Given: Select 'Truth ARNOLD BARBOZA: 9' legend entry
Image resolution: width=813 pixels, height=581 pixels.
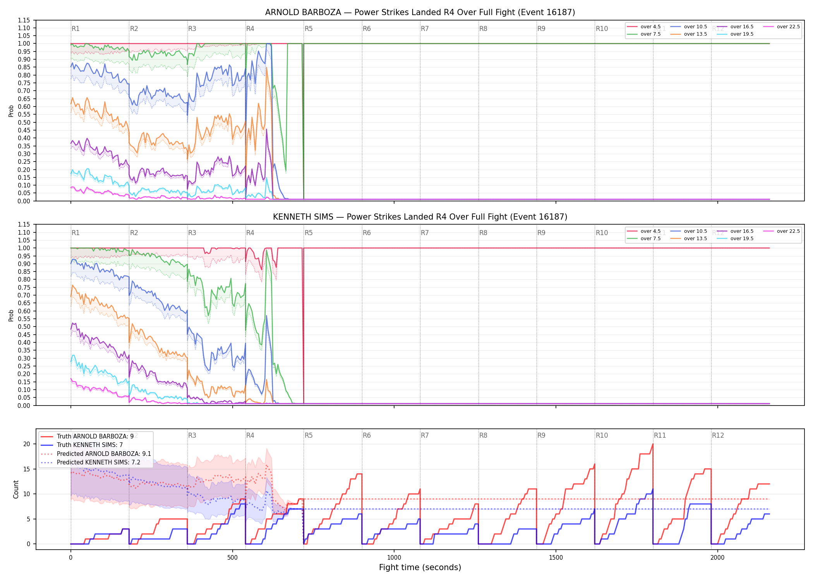Looking at the screenshot, I should [87, 436].
